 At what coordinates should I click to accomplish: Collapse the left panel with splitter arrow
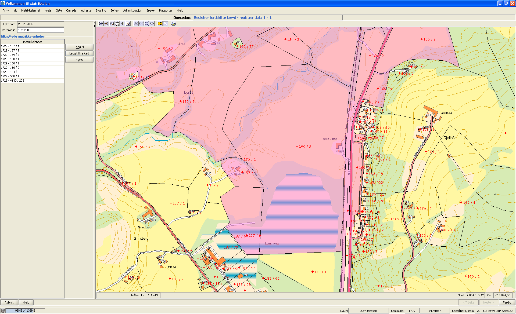pos(95,23)
